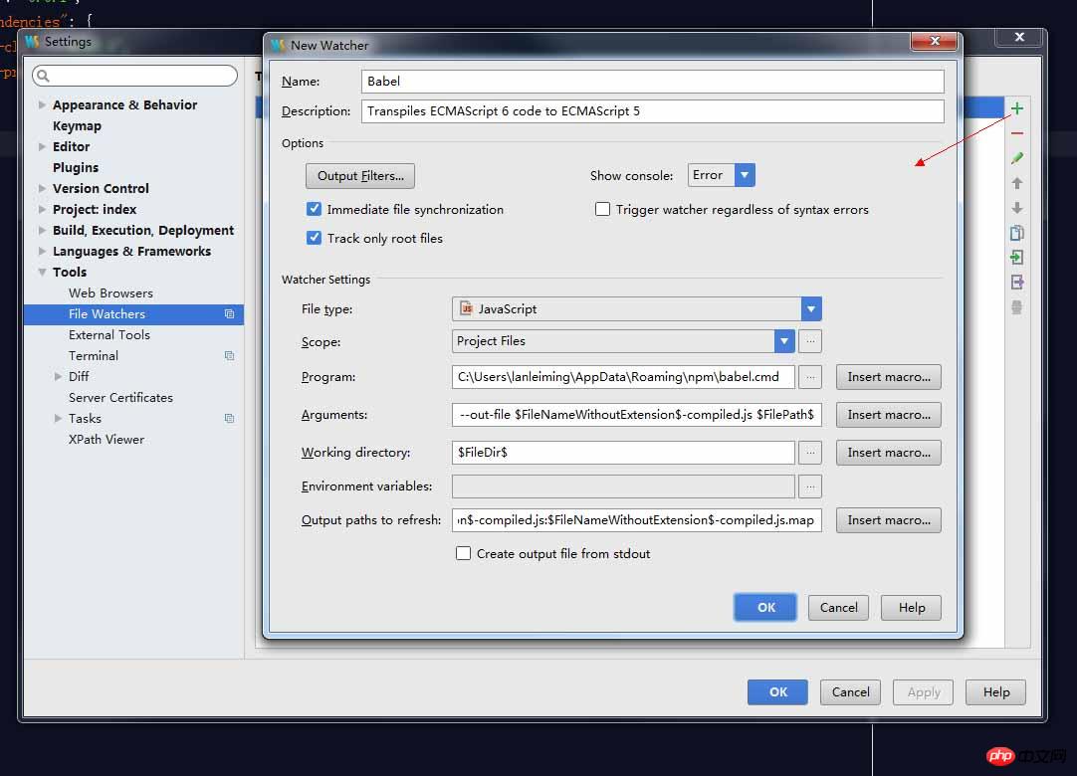Confirm New Watcher with OK
Image resolution: width=1077 pixels, height=776 pixels.
[x=765, y=607]
